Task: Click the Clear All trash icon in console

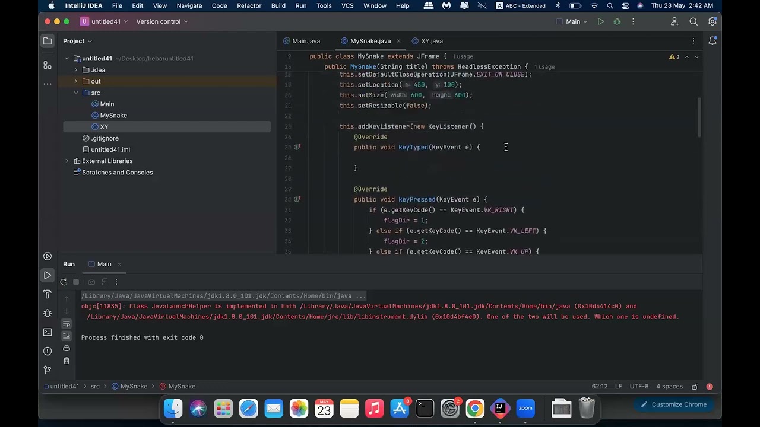Action: pyautogui.click(x=66, y=361)
